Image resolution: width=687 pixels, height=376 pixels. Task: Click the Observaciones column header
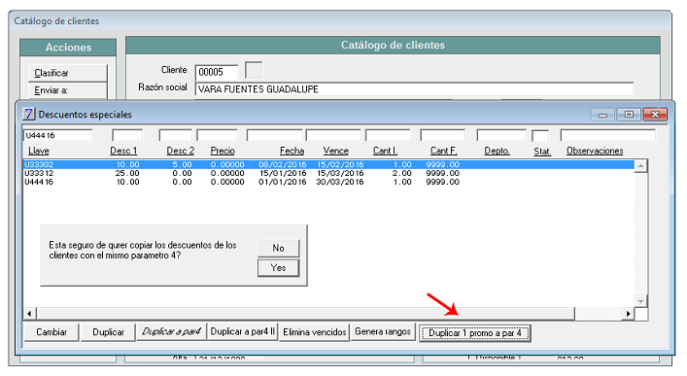595,151
